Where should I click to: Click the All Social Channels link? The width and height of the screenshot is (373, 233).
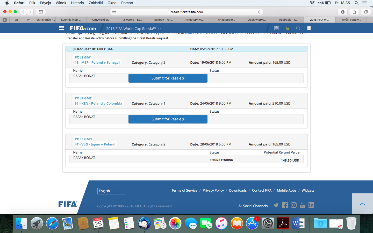[253, 206]
